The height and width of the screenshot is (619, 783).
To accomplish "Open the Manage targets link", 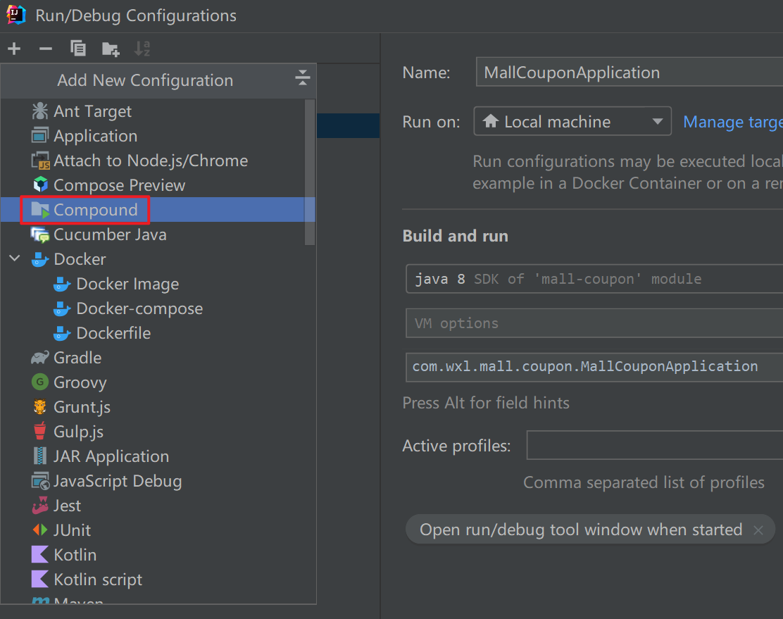I will click(732, 122).
